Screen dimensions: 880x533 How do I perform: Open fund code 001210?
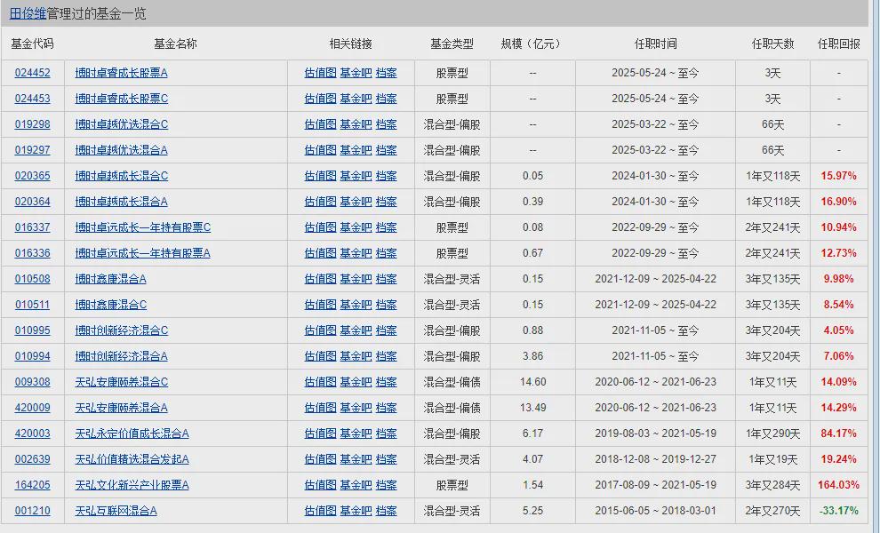(33, 511)
